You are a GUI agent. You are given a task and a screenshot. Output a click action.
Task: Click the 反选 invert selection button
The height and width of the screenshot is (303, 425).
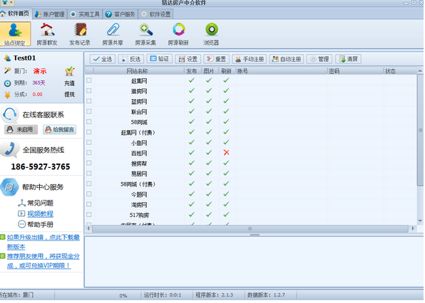click(131, 59)
